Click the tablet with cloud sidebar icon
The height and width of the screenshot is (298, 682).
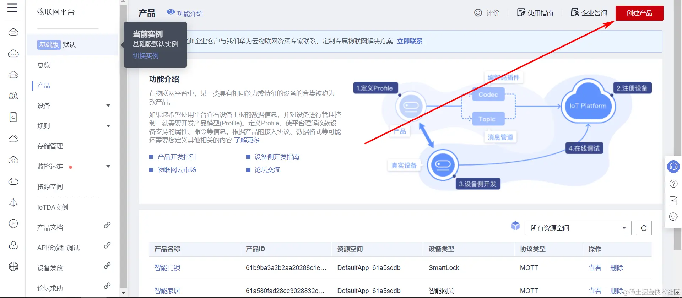pos(13,117)
